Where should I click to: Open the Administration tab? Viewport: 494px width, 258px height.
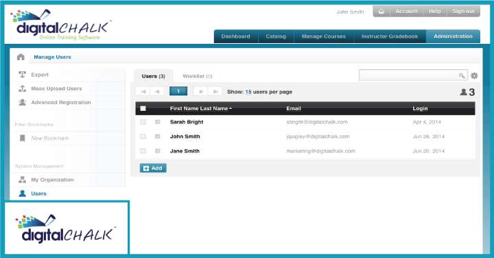[x=453, y=36]
